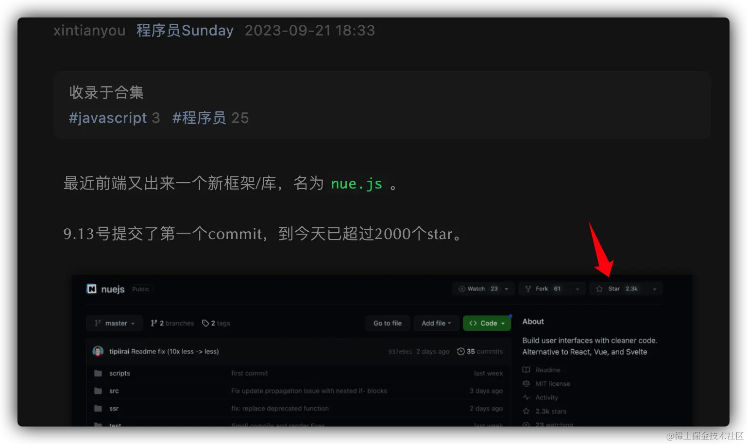View the 2 tags link

pos(216,323)
